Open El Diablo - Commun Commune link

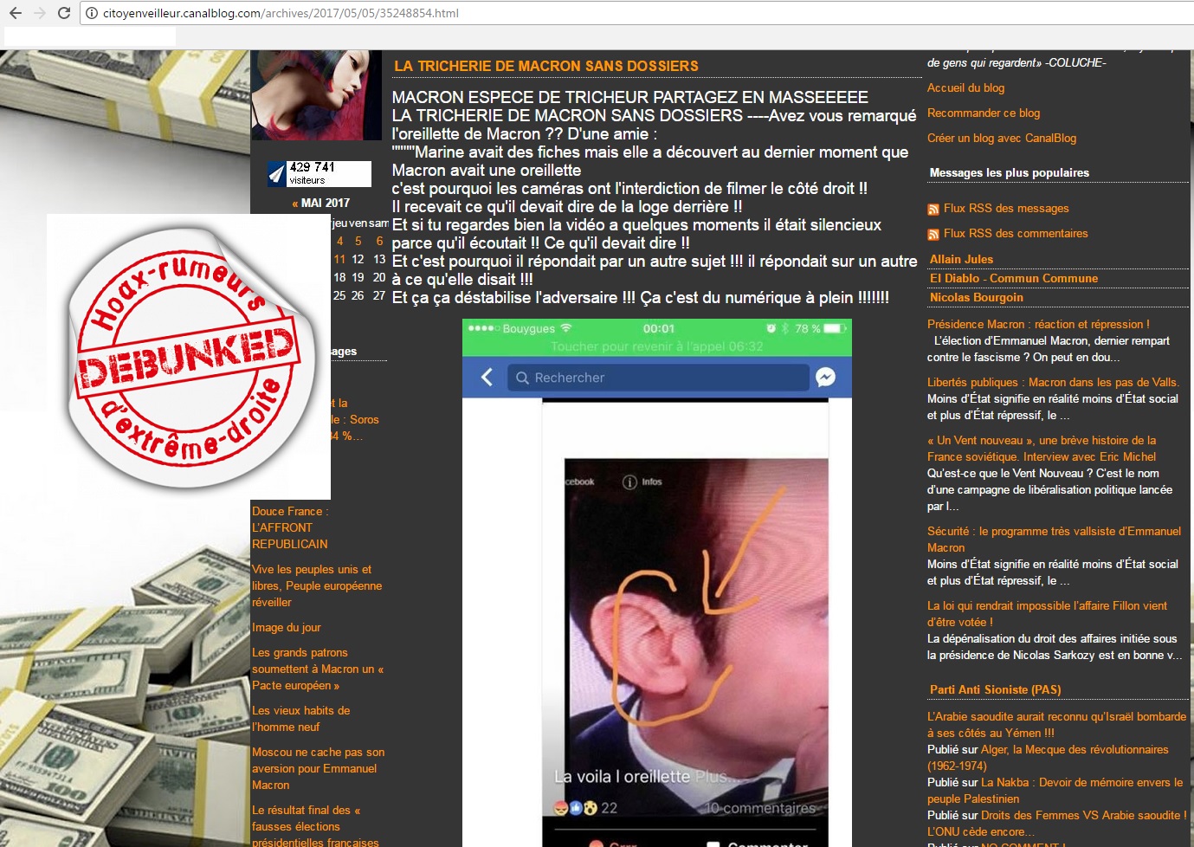tap(1013, 278)
